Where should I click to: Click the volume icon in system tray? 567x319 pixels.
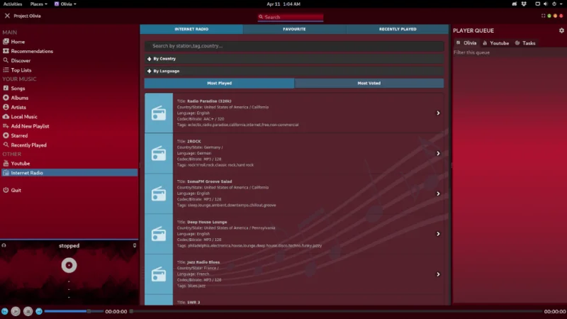[x=545, y=4]
